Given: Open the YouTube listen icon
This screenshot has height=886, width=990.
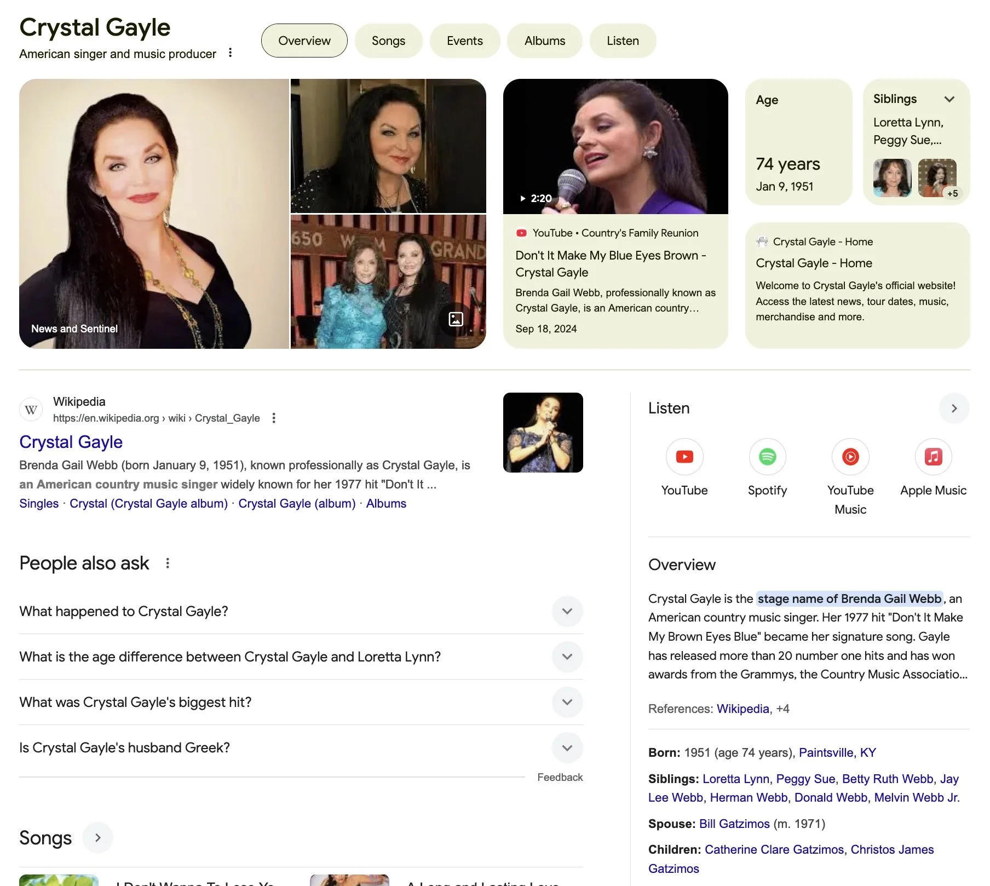Looking at the screenshot, I should pyautogui.click(x=684, y=457).
